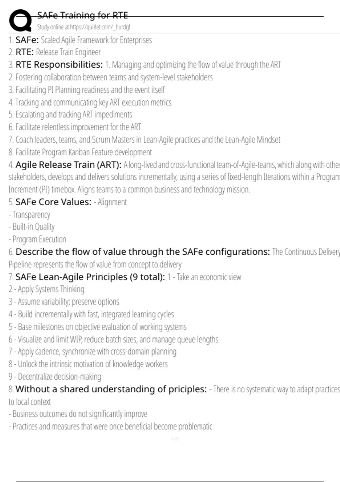The image size is (340, 482).
Task: Select the RTE Responsibilities heading
Action: pos(59,65)
